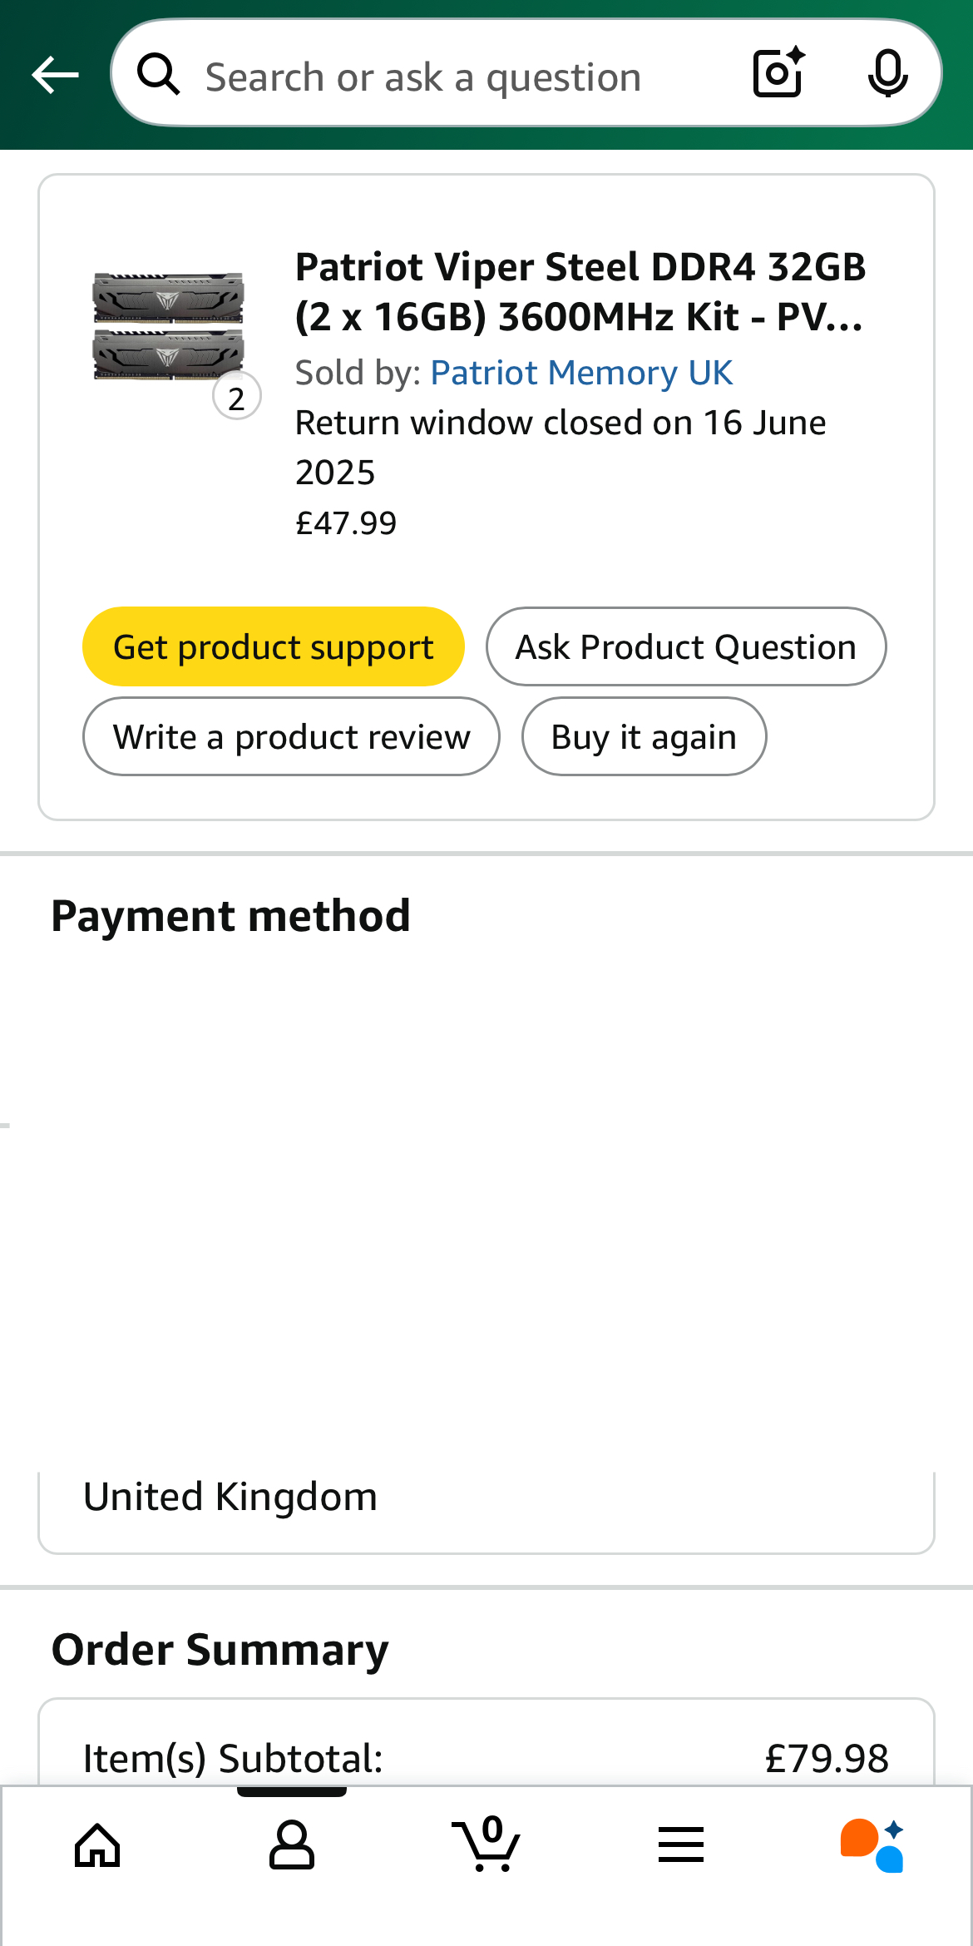Image resolution: width=973 pixels, height=1946 pixels.
Task: Go to the Home tab
Action: pyautogui.click(x=97, y=1845)
